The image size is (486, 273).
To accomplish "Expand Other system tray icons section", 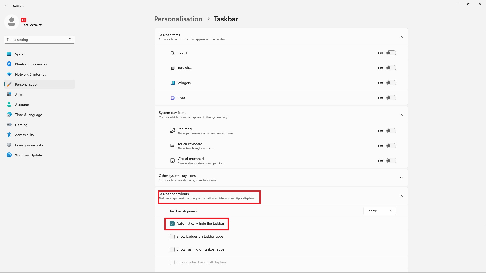I will click(401, 178).
